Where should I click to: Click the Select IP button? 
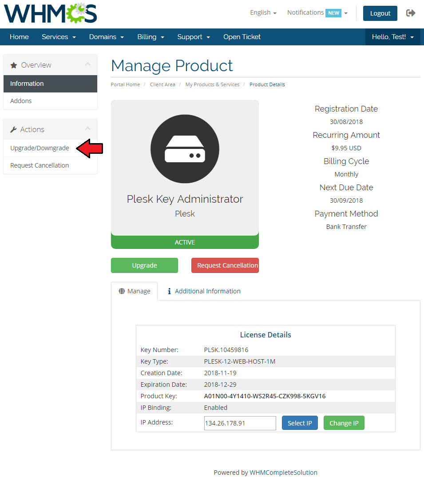(x=300, y=423)
